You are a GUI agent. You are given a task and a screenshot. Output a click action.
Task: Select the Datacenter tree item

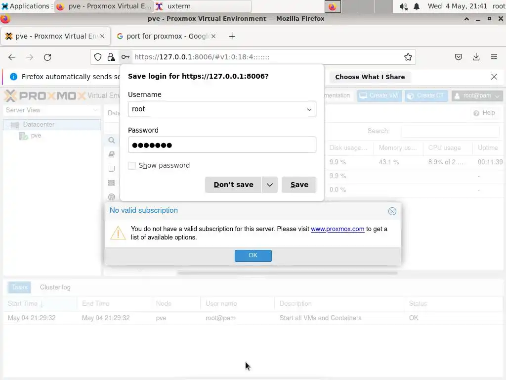51,125
